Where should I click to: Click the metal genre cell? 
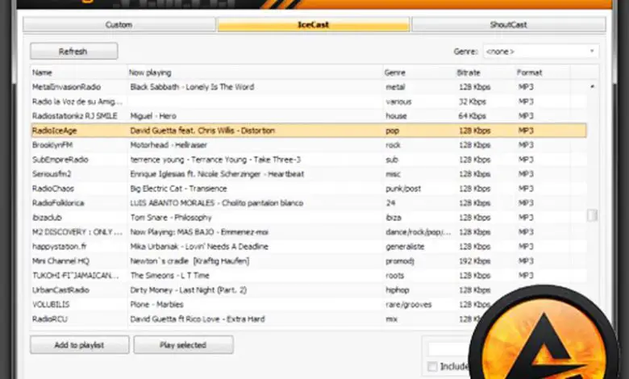(x=395, y=87)
